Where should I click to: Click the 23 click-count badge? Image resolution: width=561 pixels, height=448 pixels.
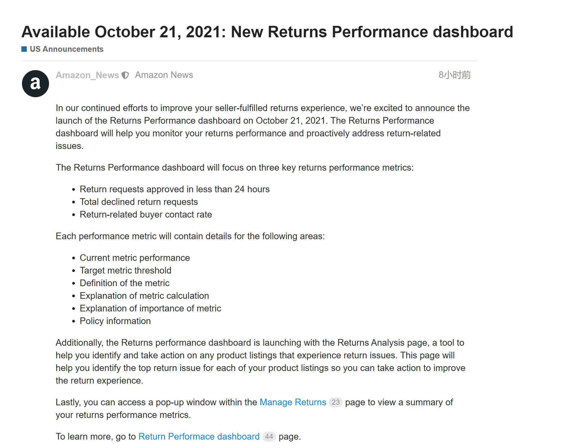(336, 402)
